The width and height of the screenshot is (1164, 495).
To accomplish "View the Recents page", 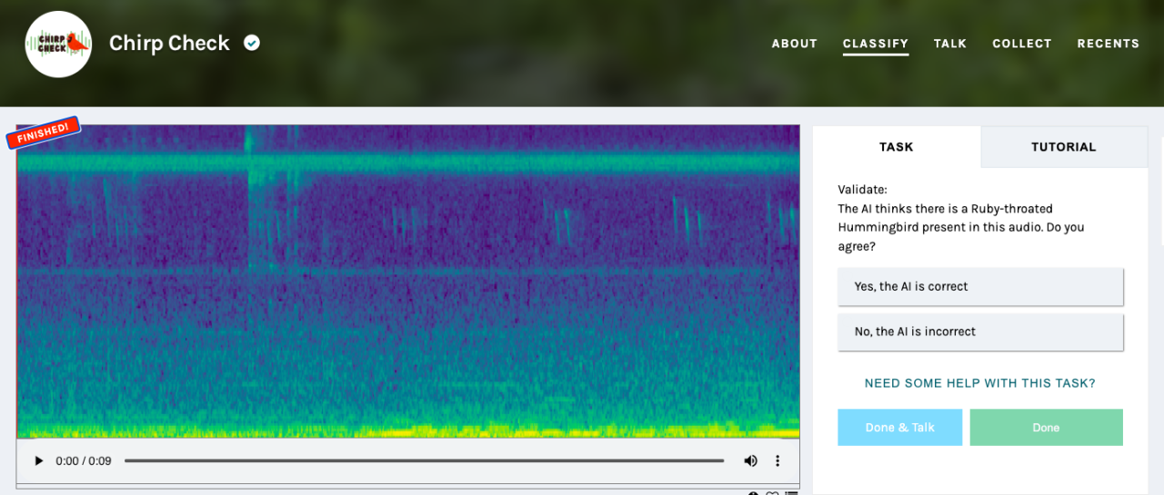I will coord(1109,44).
